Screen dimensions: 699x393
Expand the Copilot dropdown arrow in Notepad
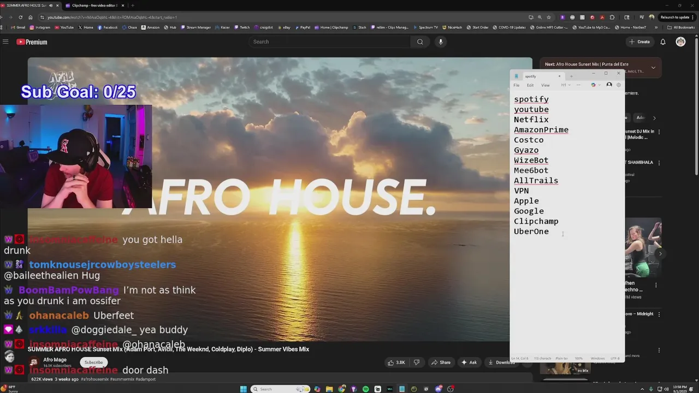click(x=599, y=85)
